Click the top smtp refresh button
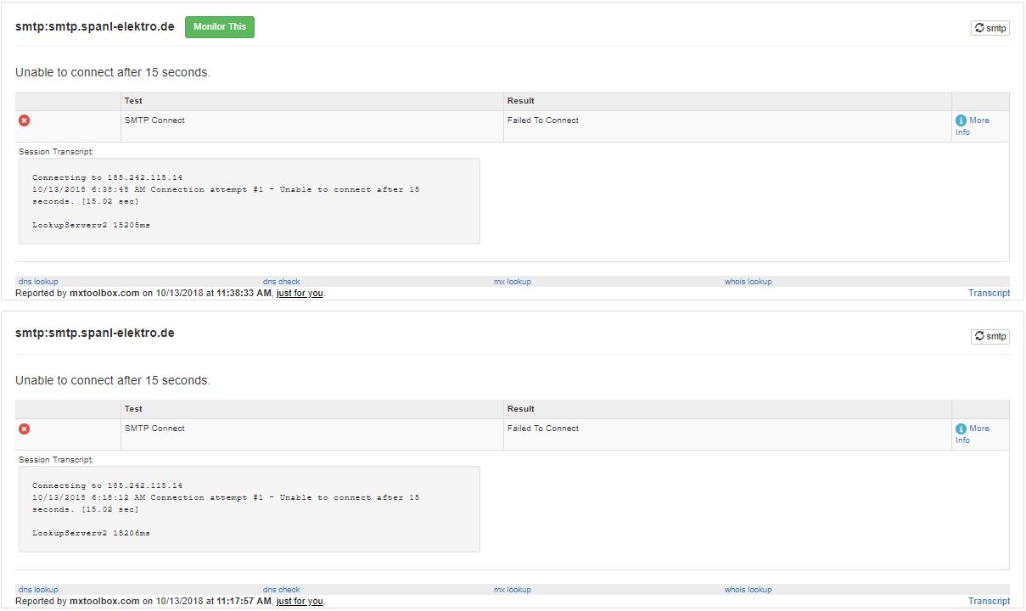 coord(990,28)
